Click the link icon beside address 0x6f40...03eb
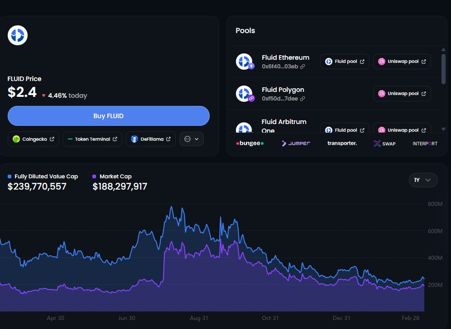 pos(302,67)
